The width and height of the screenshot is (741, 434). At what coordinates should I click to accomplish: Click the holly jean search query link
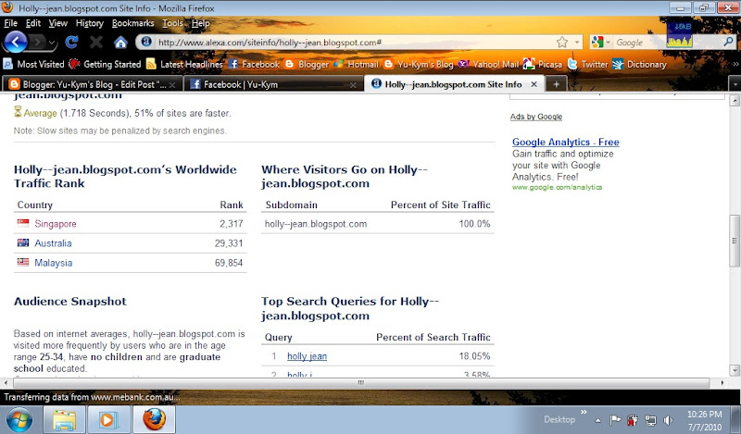tap(307, 356)
